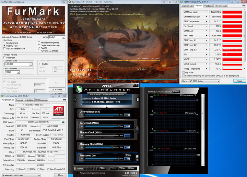Click the Apply button in Afterburner

tap(114, 168)
